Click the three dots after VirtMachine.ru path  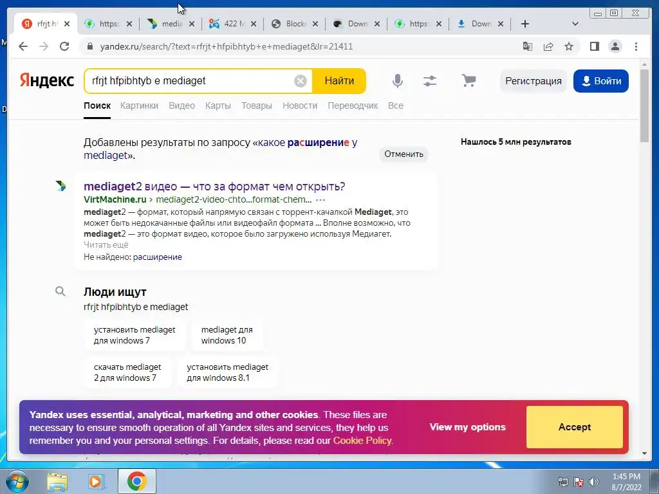[320, 200]
